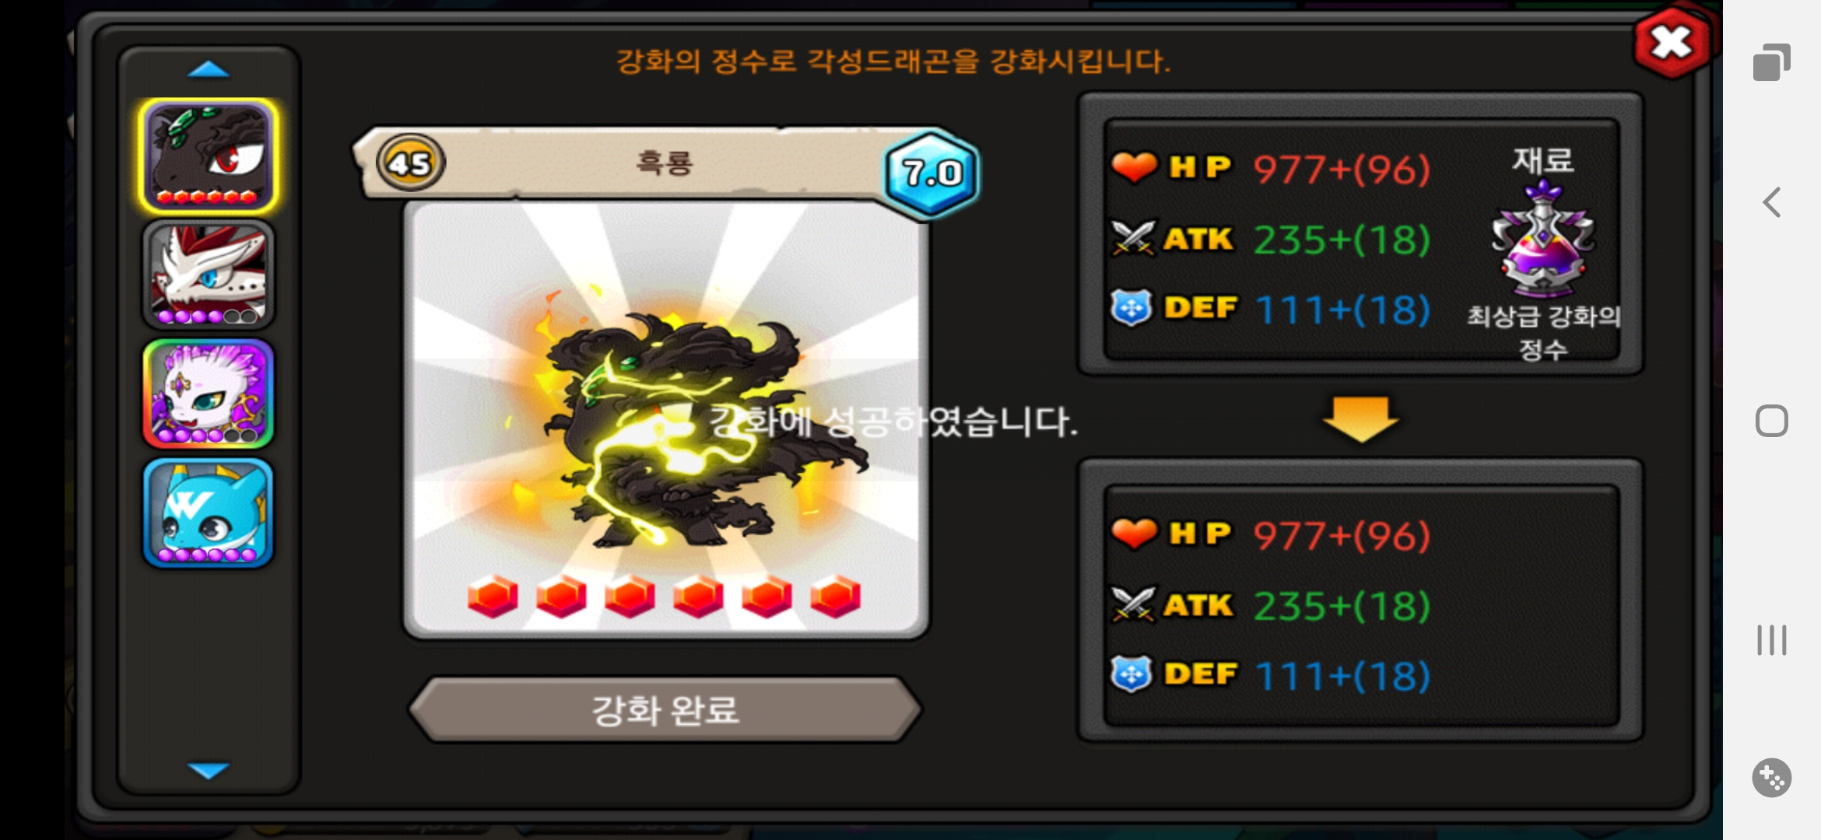
Task: Tap the HP heart icon in lower panel
Action: (x=1134, y=534)
